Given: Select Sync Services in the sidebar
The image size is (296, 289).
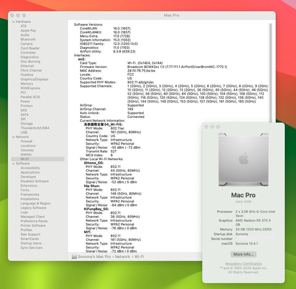Looking at the screenshot, I should coord(31,248).
